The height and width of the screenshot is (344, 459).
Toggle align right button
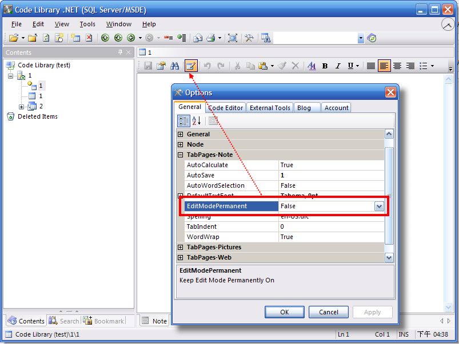[x=410, y=66]
